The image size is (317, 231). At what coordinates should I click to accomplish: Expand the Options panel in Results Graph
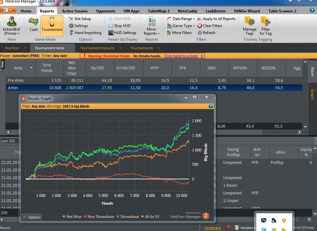pos(32,217)
